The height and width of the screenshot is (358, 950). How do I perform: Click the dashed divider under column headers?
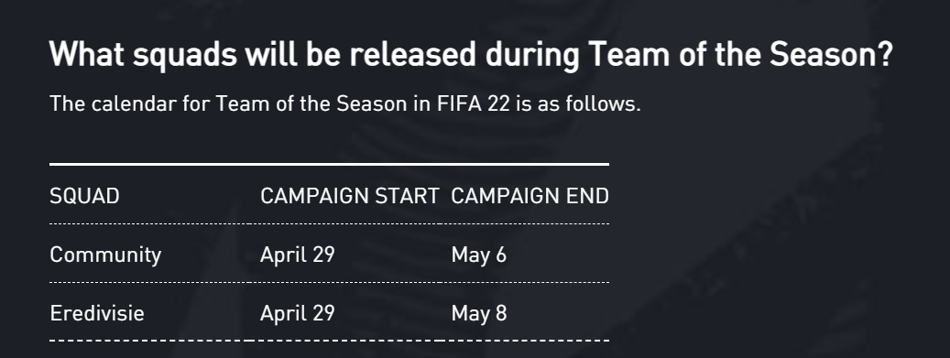click(329, 223)
